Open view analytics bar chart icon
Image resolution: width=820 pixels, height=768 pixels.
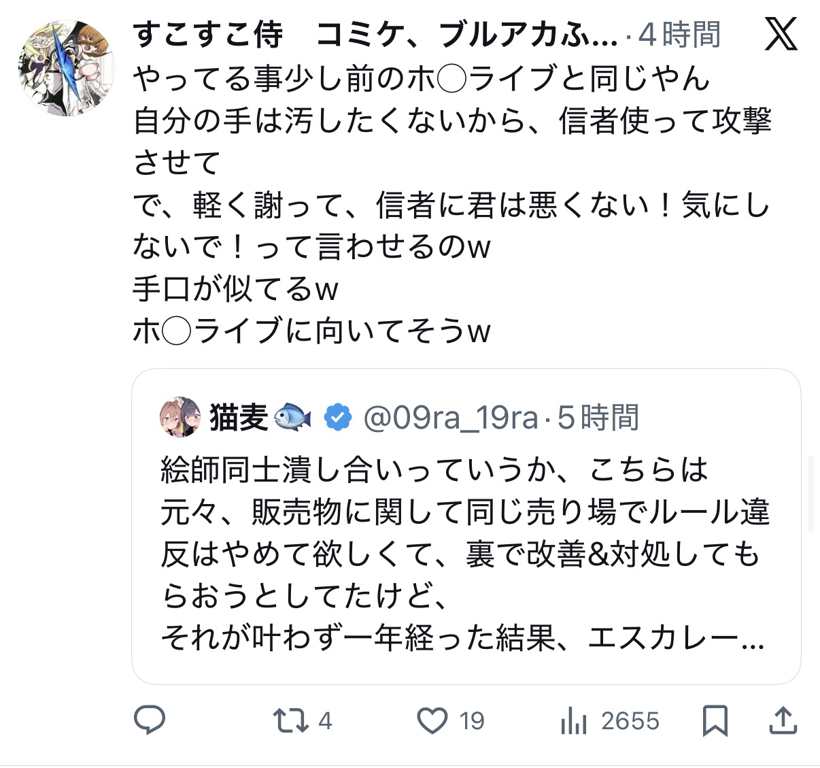pos(573,721)
